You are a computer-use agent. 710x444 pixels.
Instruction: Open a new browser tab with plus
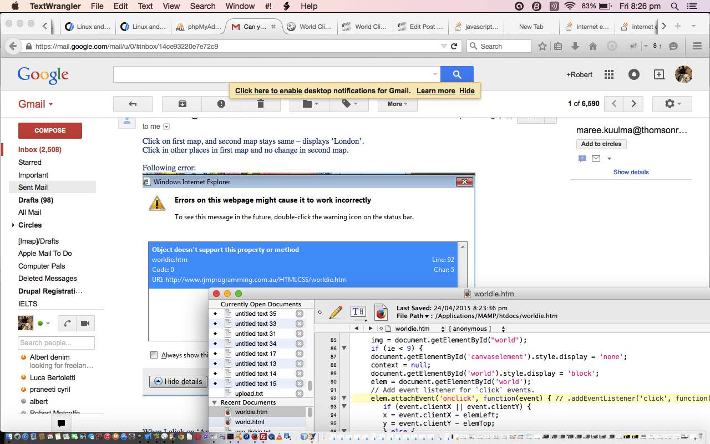coord(678,26)
